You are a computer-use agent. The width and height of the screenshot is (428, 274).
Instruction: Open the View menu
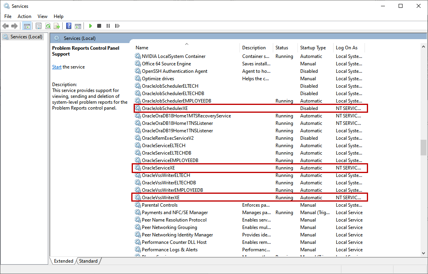point(42,16)
